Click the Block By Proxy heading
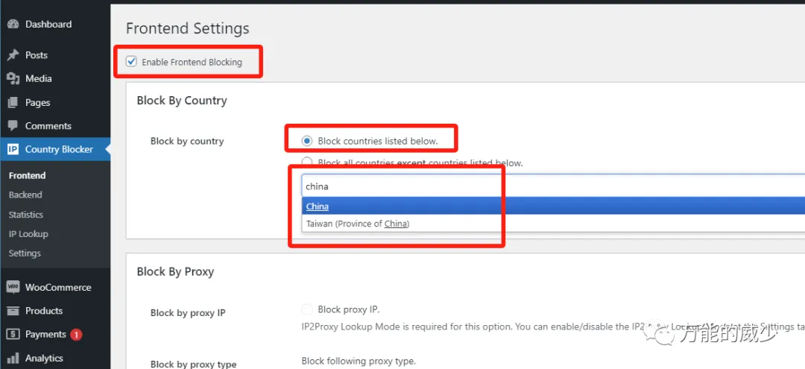This screenshot has height=369, width=805. (175, 271)
